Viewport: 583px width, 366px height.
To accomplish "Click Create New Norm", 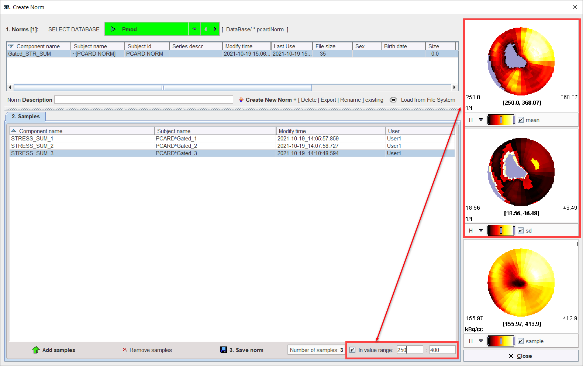I will click(269, 100).
